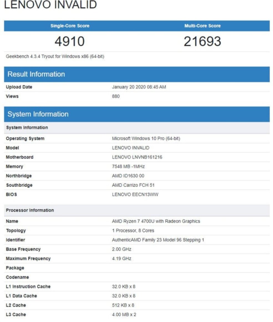Click the Single-Core Score header

click(x=70, y=26)
